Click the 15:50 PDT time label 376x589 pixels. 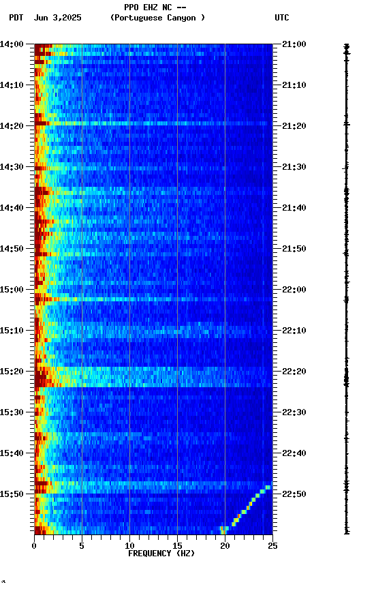[x=12, y=494]
